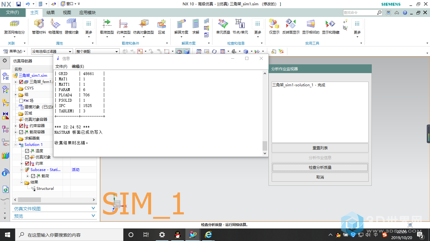430x241 pixels.
Task: Click the 显示相邻的 icon
Action: [311, 24]
